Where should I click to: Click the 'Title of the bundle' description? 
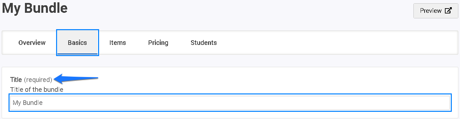(37, 89)
